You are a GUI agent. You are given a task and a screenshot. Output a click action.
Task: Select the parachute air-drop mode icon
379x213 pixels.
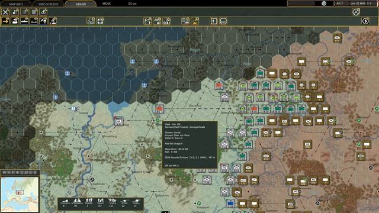click(43, 21)
